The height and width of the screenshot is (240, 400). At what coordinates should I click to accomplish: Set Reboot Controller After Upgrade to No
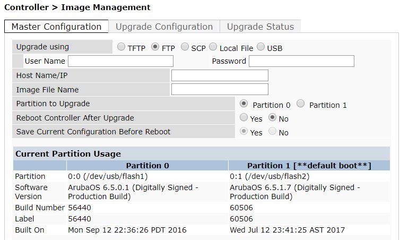coord(273,117)
